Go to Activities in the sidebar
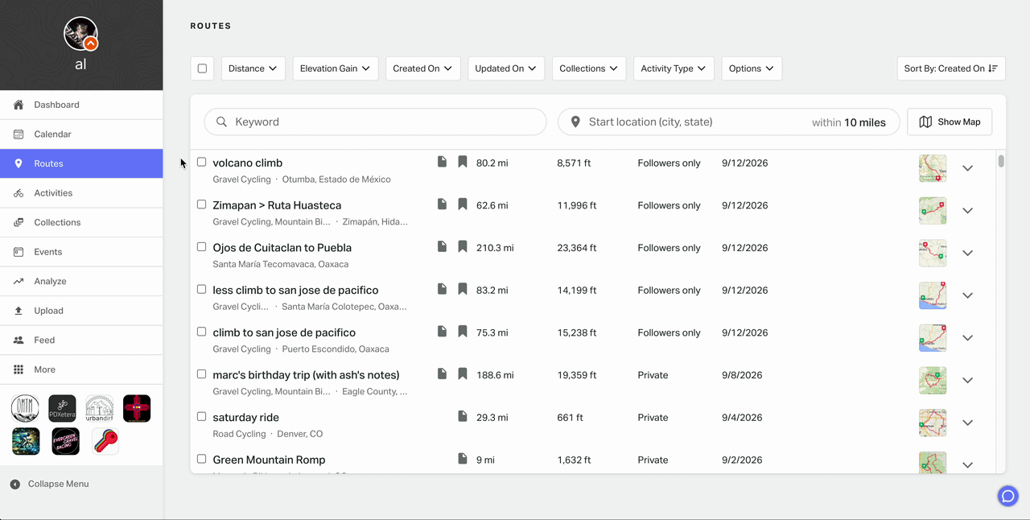Screen dimensions: 1030x520 (x=81, y=193)
